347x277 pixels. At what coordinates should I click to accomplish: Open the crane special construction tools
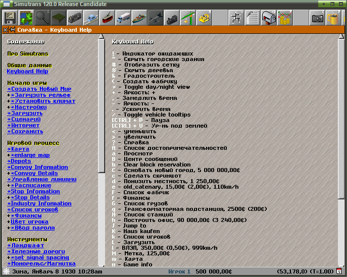pos(188,18)
